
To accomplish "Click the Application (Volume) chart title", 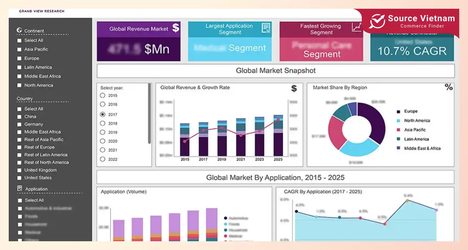I will pyautogui.click(x=124, y=192).
